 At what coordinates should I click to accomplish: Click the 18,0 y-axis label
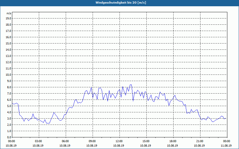(8, 25)
